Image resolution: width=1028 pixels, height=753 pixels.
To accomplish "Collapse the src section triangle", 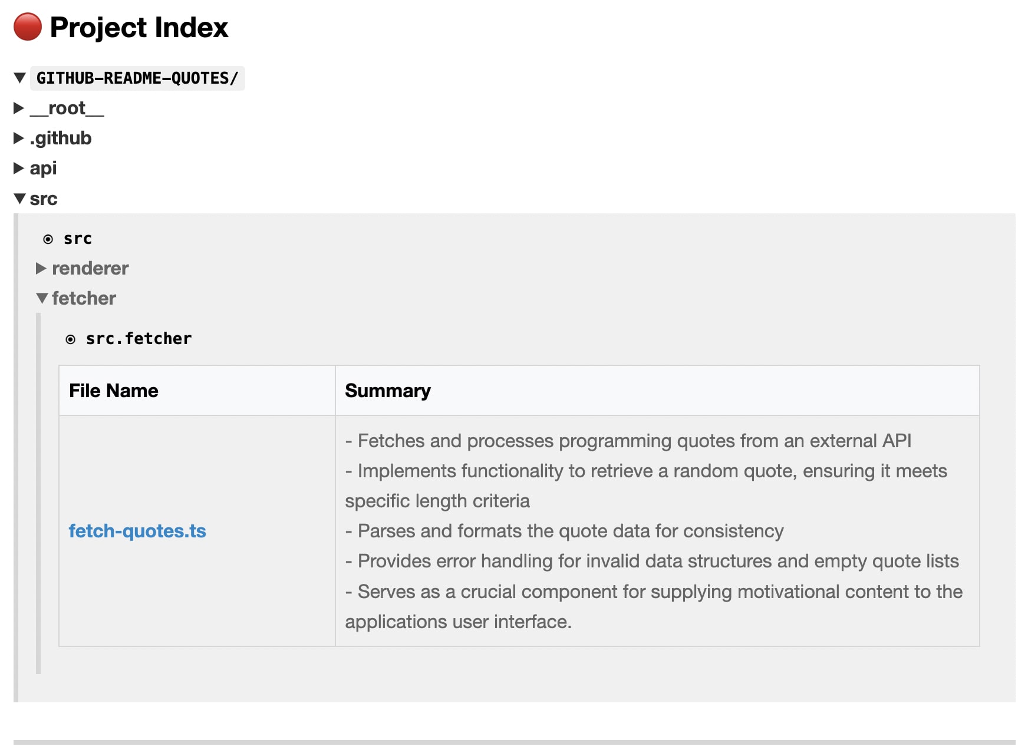I will [x=19, y=199].
